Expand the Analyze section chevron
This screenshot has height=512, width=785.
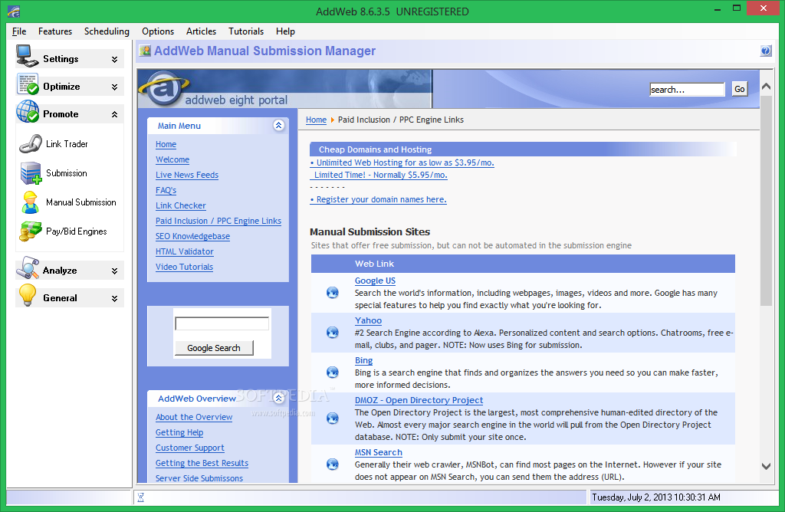115,271
